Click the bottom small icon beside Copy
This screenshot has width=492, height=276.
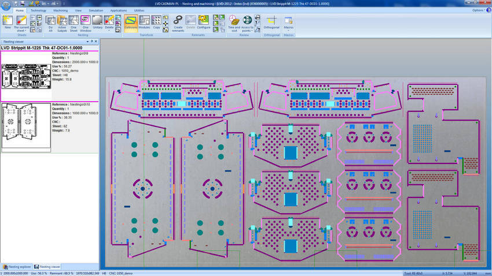click(166, 29)
